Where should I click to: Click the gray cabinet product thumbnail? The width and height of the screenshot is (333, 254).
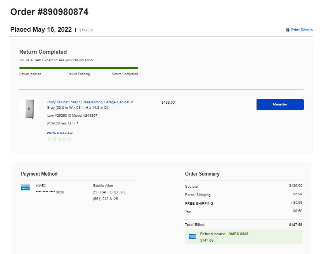[29, 109]
